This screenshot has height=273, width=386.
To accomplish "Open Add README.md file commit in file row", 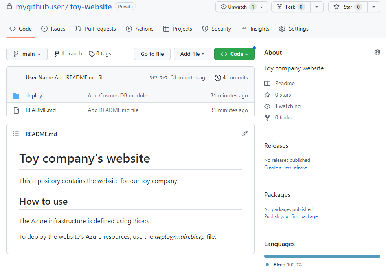I will pyautogui.click(x=113, y=110).
